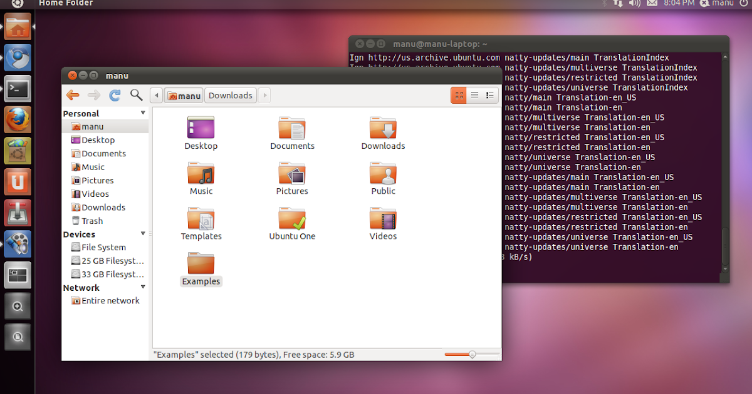Image resolution: width=752 pixels, height=394 pixels.
Task: Switch to list view mode
Action: (x=474, y=95)
